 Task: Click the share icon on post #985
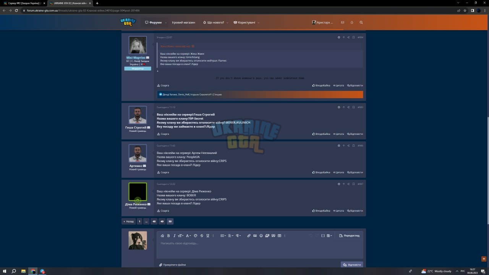(x=348, y=107)
